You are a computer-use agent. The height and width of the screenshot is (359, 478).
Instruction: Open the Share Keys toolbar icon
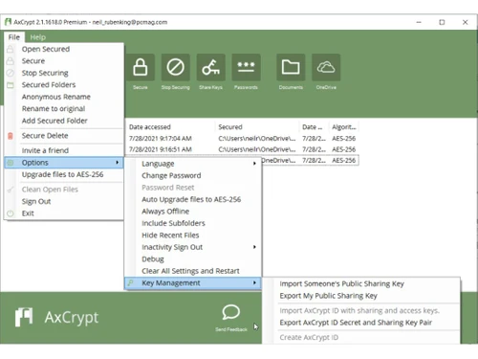click(211, 67)
